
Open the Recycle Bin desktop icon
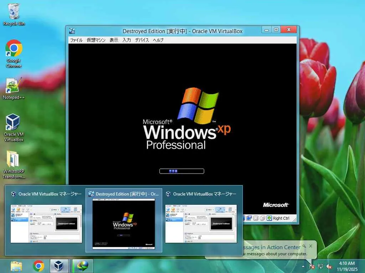(x=14, y=14)
